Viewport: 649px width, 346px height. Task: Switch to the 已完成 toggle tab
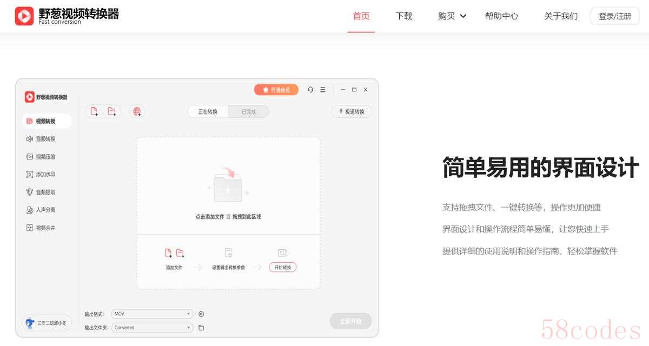click(x=248, y=112)
